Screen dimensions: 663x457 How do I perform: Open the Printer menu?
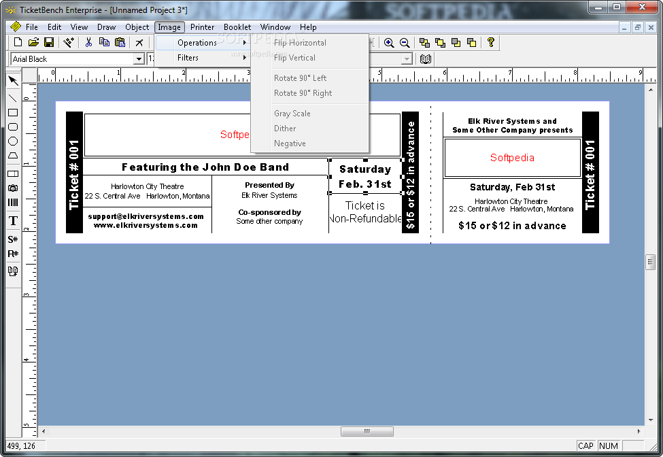(202, 27)
